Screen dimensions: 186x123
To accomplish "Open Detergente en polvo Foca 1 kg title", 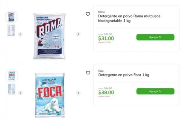I will coord(124,75).
